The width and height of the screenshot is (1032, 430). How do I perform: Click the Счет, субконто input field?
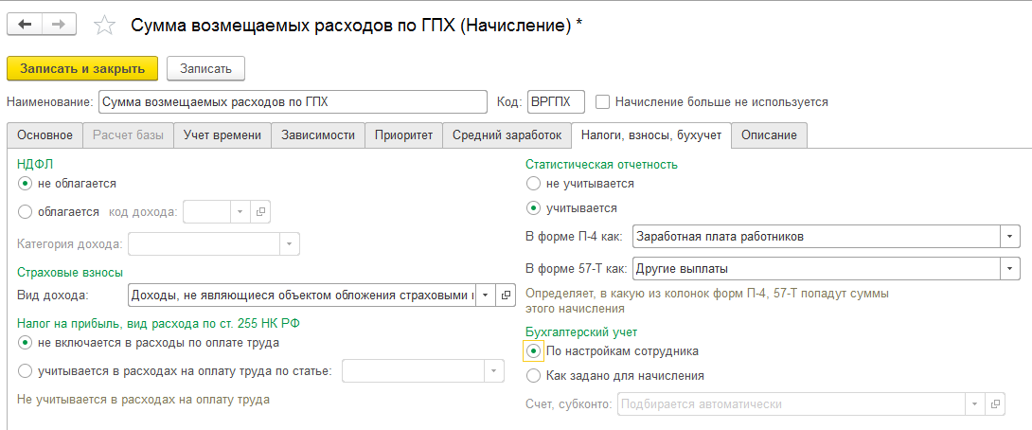click(x=792, y=403)
